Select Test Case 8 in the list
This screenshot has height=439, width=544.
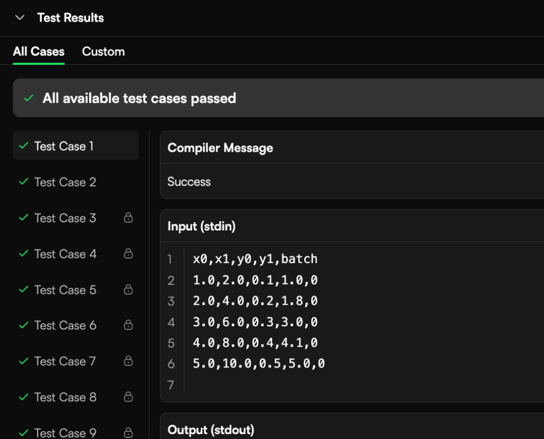pyautogui.click(x=65, y=397)
